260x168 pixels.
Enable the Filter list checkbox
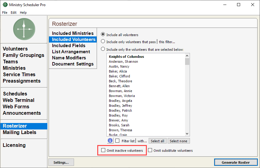click(x=117, y=141)
